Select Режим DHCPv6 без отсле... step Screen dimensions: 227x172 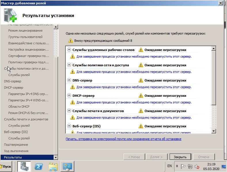click(x=28, y=113)
